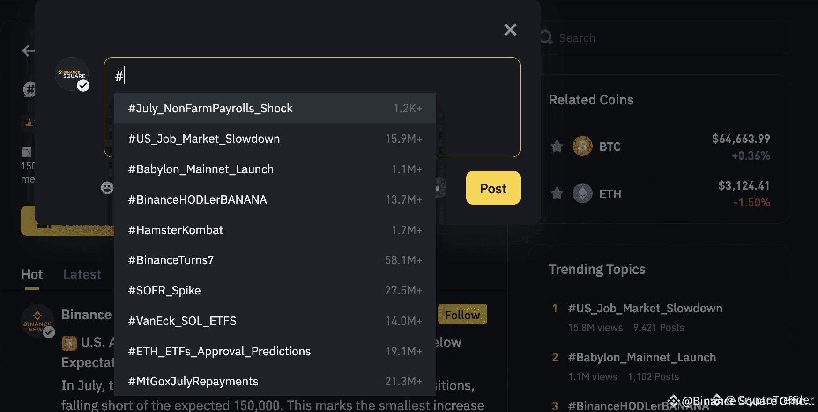Viewport: 818px width, 412px height.
Task: Click the back arrow icon
Action: [x=28, y=51]
